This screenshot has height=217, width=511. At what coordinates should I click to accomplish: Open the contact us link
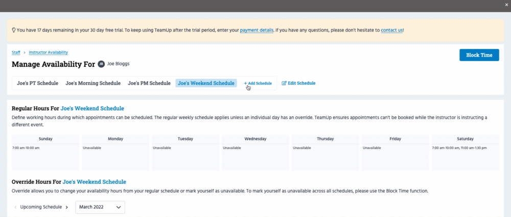coord(391,30)
